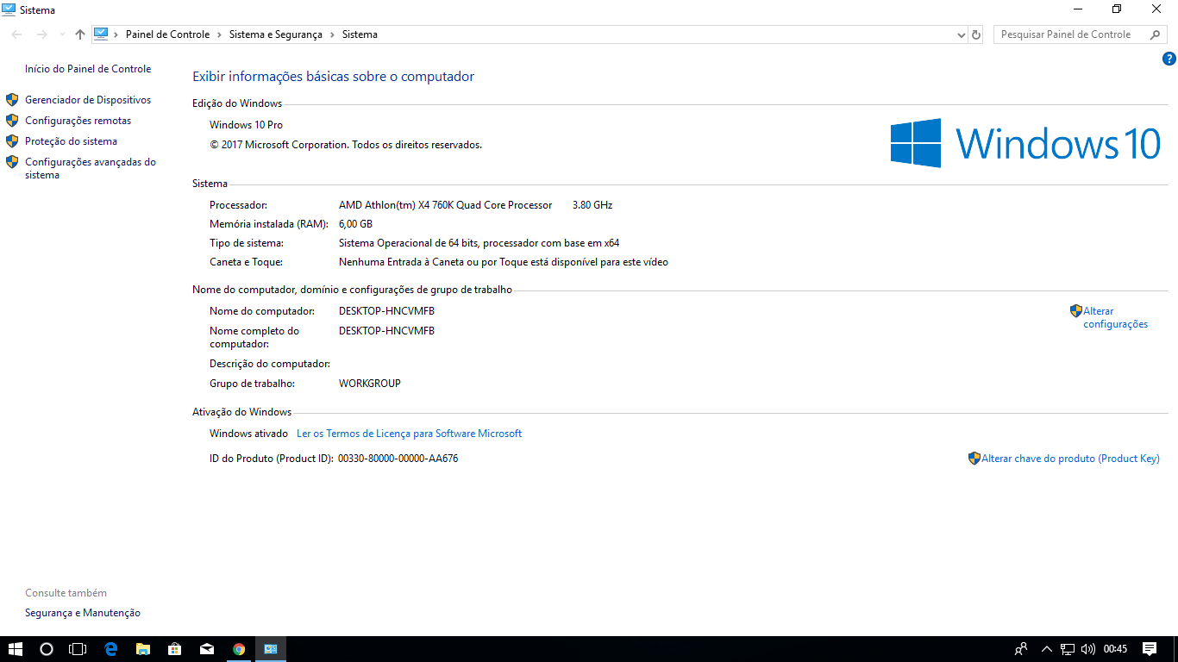The image size is (1178, 662).
Task: Select Sistema e Segurança breadcrumb
Action: tap(276, 34)
